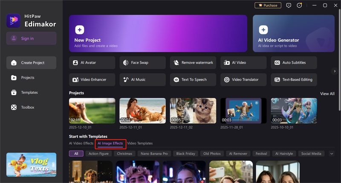341x183 pixels.
Task: Switch to the Video Templates tab
Action: click(140, 143)
